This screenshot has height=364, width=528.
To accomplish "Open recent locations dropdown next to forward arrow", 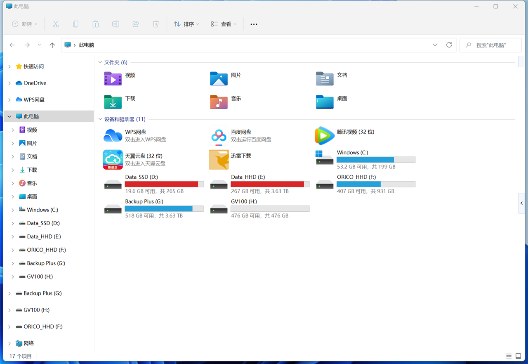I will (x=39, y=45).
